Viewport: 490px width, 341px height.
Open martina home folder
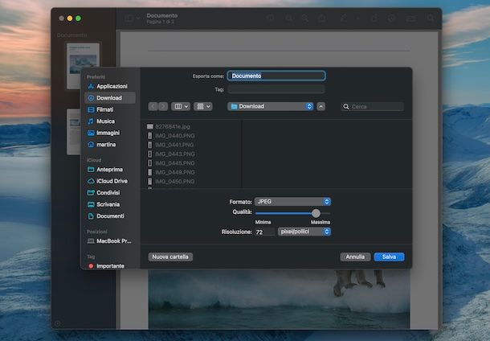coord(106,145)
